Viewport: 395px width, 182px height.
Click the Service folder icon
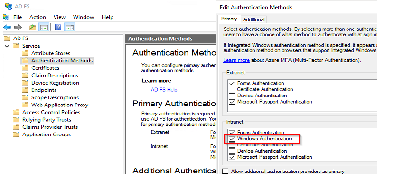pos(16,46)
